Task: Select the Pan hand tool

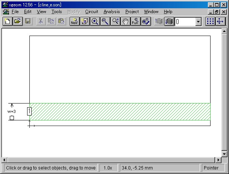Action: point(125,21)
